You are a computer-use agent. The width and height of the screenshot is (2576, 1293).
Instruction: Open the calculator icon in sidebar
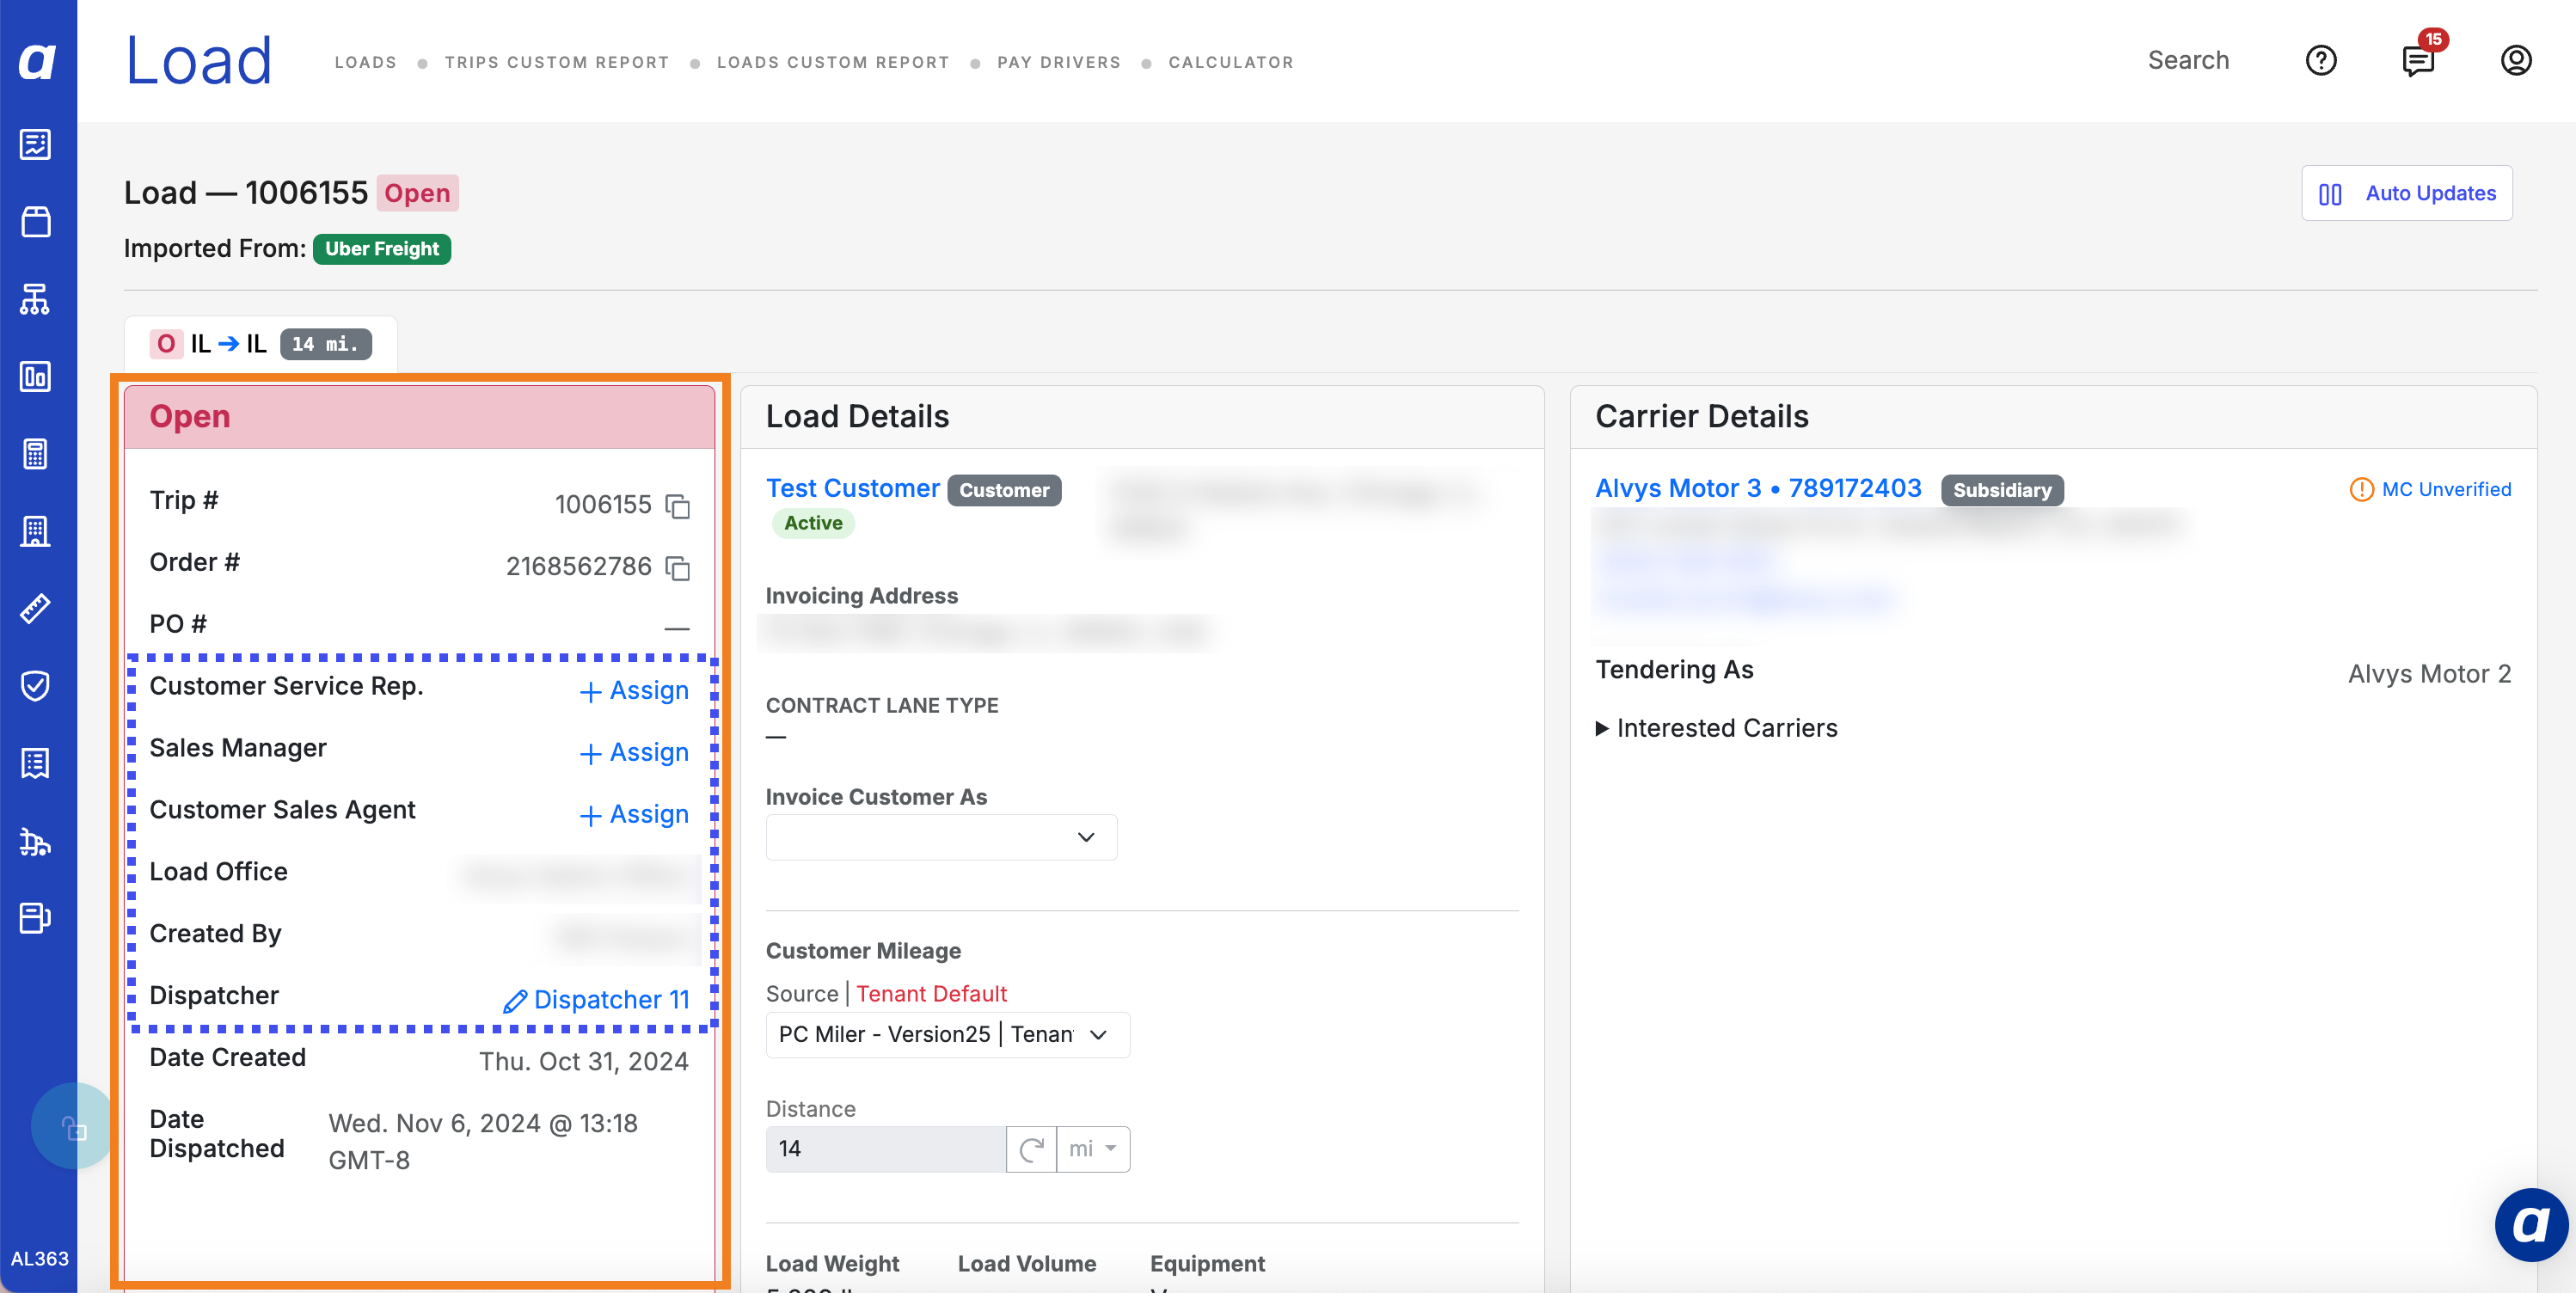point(36,454)
